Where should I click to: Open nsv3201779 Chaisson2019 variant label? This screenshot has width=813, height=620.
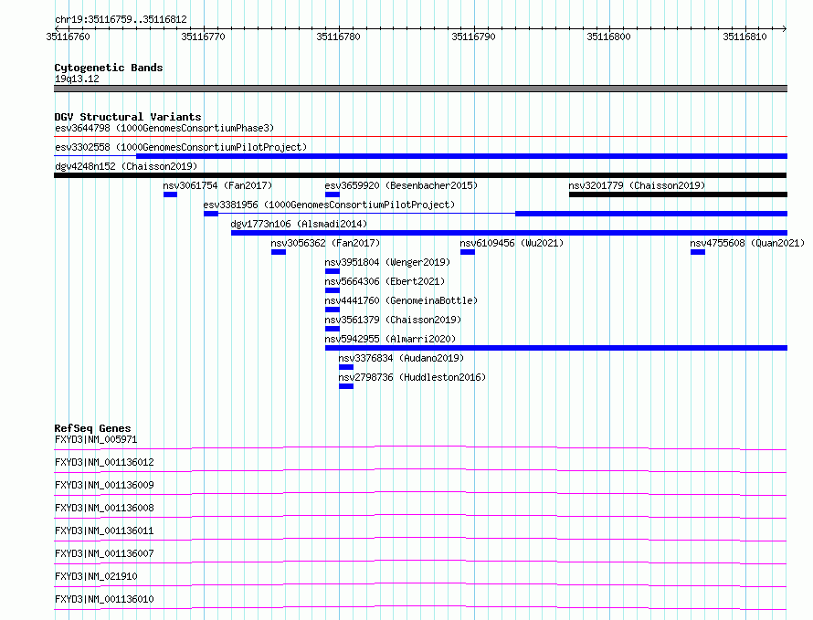[637, 185]
